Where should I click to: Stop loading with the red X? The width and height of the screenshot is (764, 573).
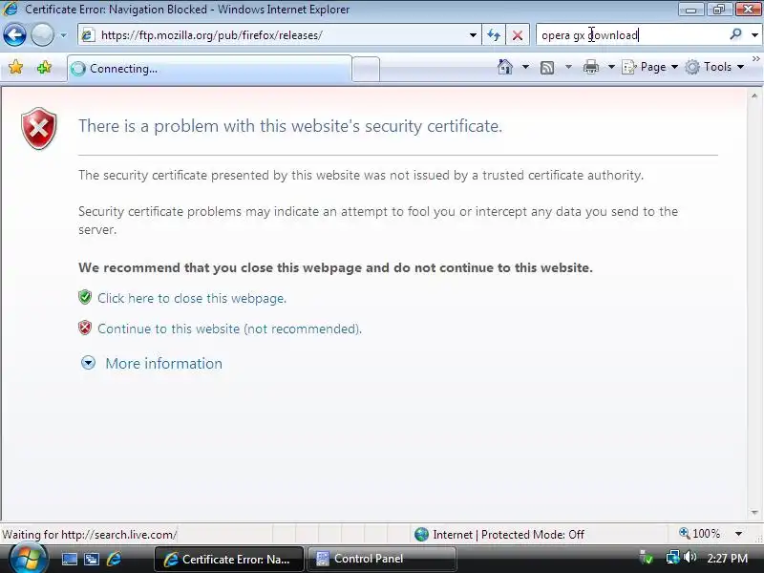[x=518, y=35]
